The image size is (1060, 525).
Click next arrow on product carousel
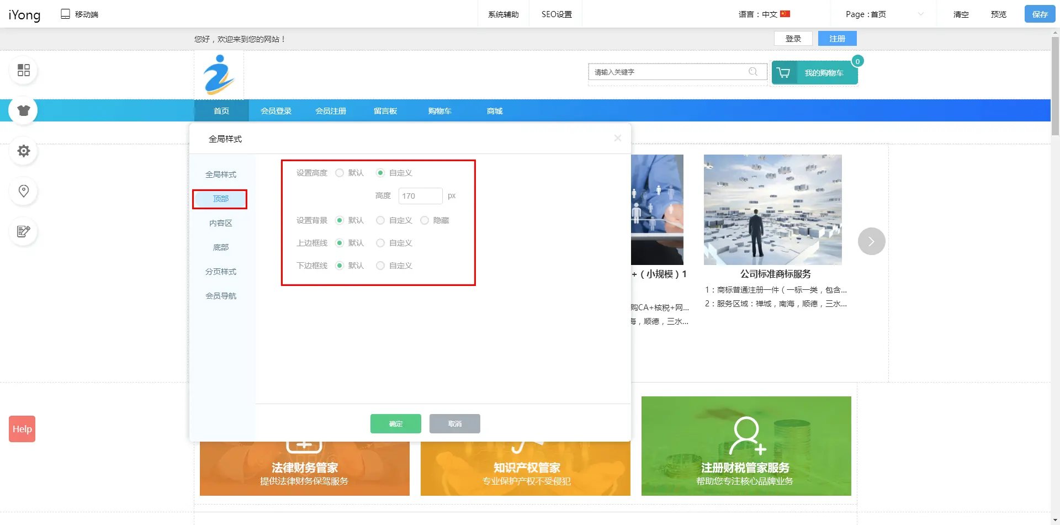click(x=871, y=241)
